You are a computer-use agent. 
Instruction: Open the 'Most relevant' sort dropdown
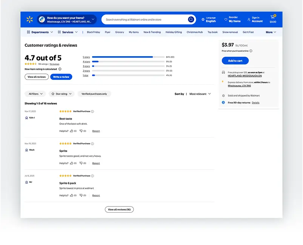tap(200, 94)
